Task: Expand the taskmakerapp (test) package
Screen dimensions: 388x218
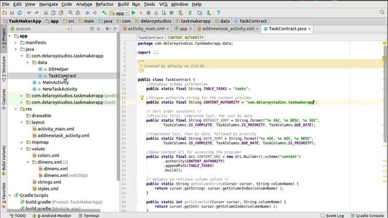Action: point(22,102)
